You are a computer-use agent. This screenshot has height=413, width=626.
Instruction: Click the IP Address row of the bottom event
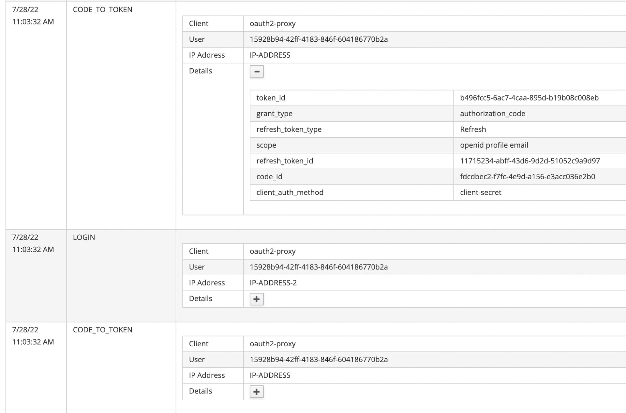pos(207,375)
